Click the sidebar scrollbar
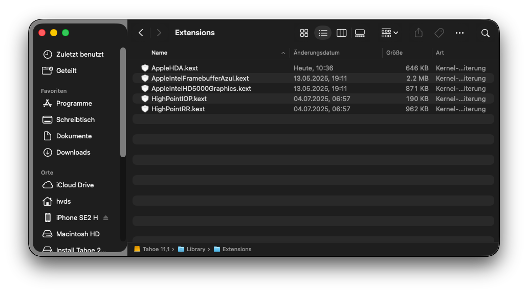The height and width of the screenshot is (294, 528). (123, 102)
